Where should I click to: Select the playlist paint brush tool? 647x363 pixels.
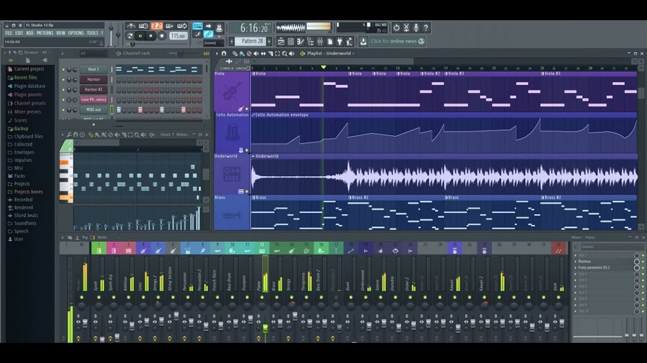point(242,53)
